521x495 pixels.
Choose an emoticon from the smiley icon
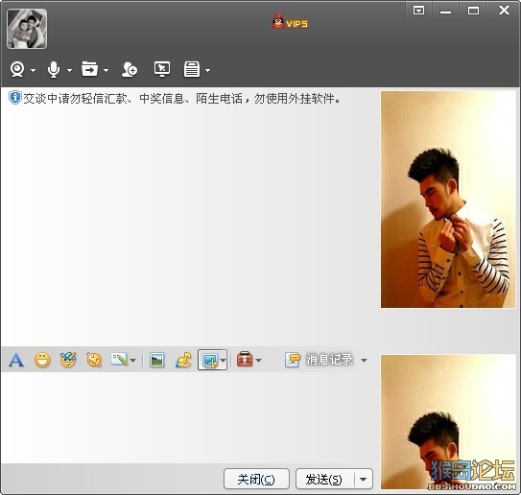pyautogui.click(x=42, y=360)
